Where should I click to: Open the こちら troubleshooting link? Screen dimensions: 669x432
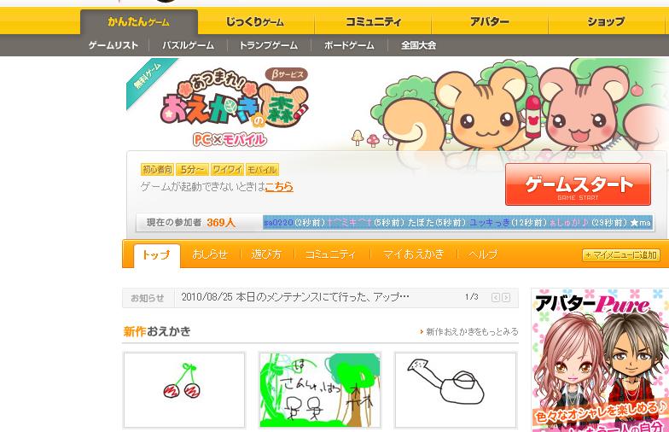[x=280, y=186]
